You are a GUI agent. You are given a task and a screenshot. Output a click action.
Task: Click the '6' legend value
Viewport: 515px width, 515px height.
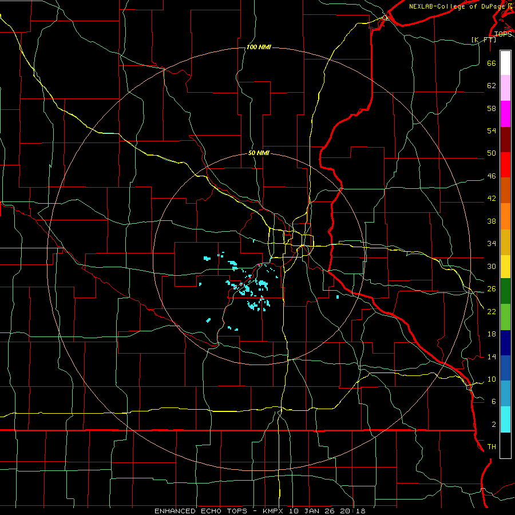coord(494,402)
